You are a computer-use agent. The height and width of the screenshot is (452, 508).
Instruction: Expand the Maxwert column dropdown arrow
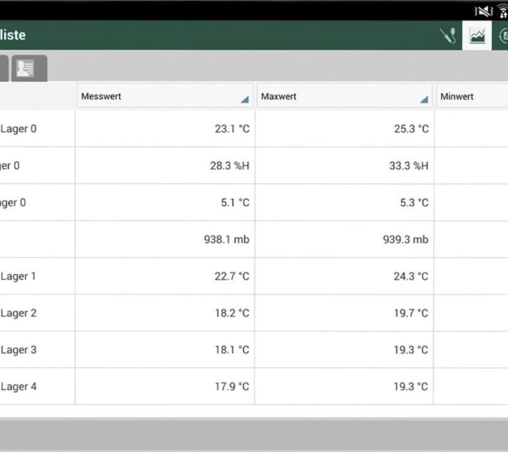point(423,99)
